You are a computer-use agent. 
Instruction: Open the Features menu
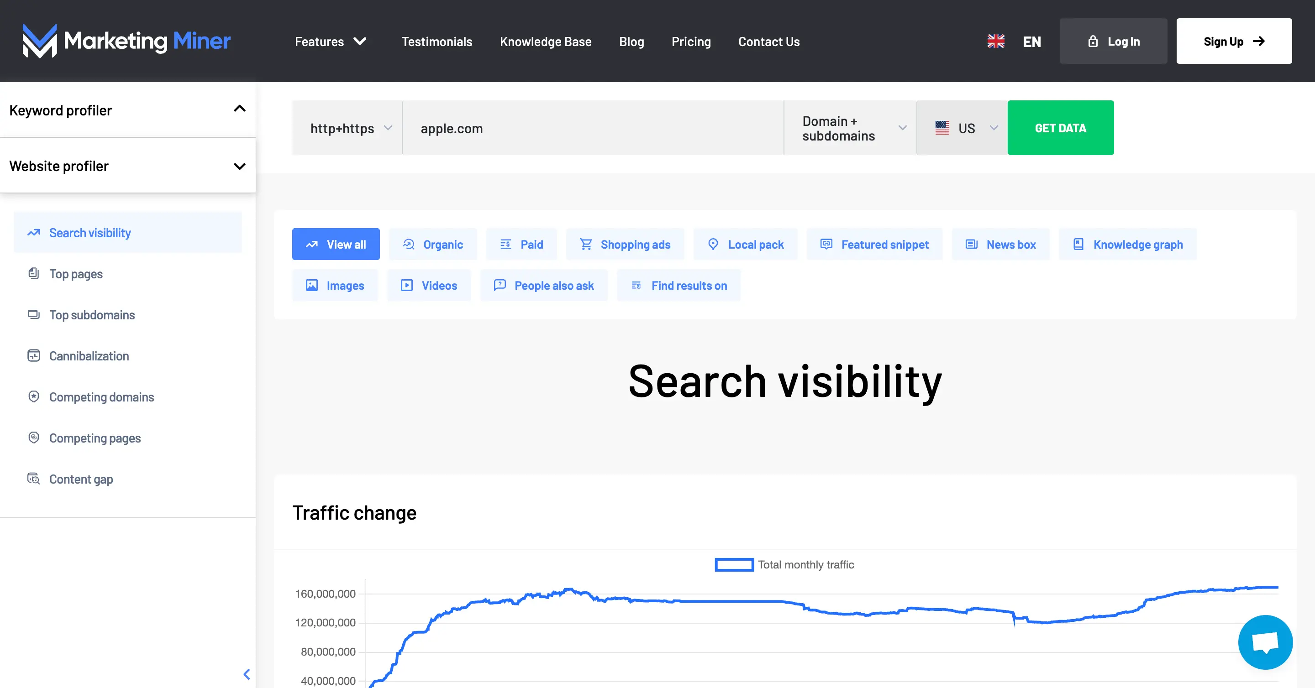[x=330, y=42]
